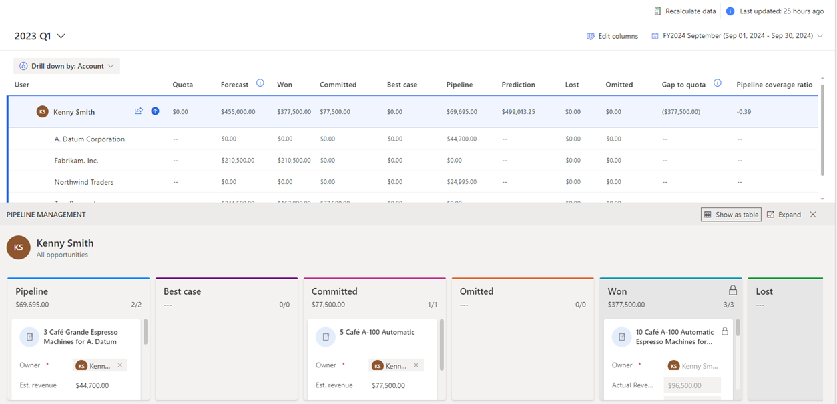The image size is (837, 404).
Task: Click the share icon beside Kenny Smith
Action: (139, 111)
